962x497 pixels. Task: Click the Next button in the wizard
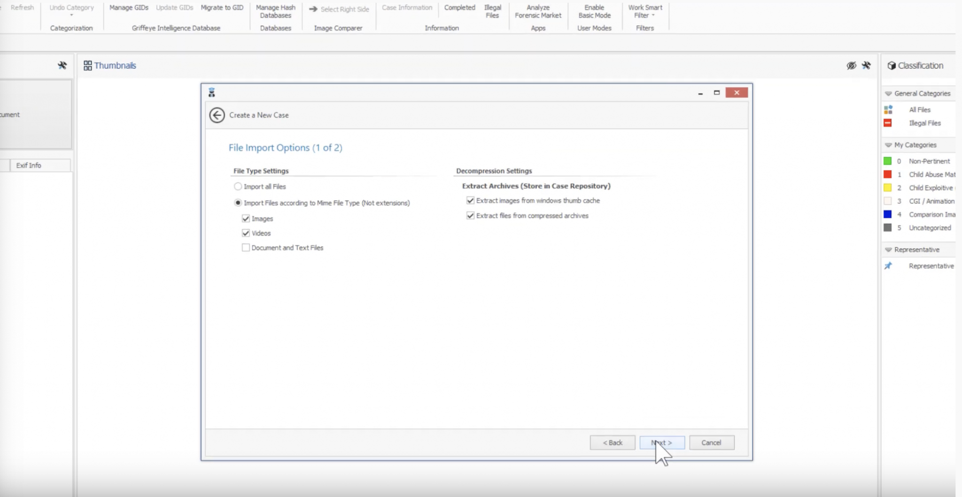(662, 442)
